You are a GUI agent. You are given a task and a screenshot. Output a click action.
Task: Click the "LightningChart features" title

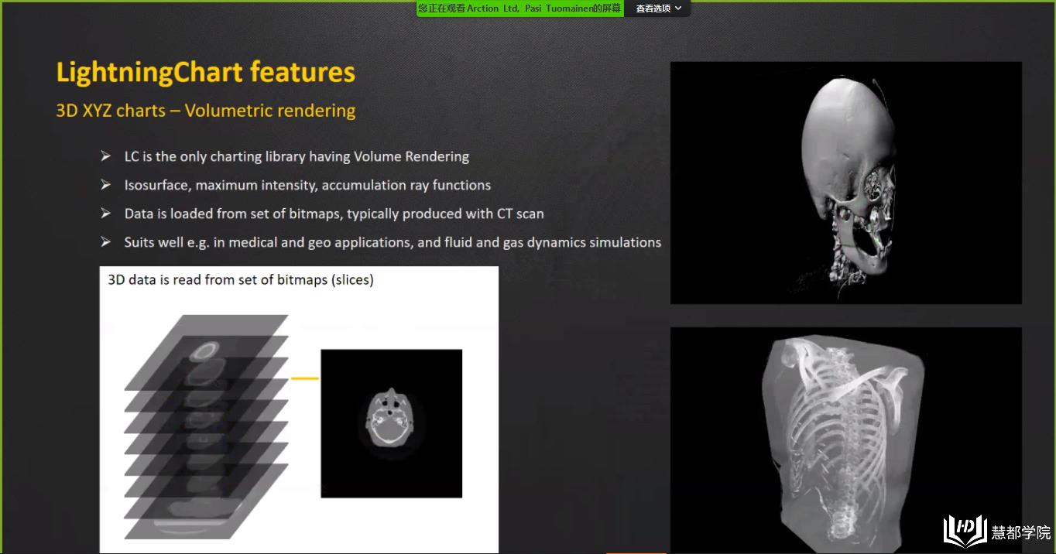(x=205, y=73)
